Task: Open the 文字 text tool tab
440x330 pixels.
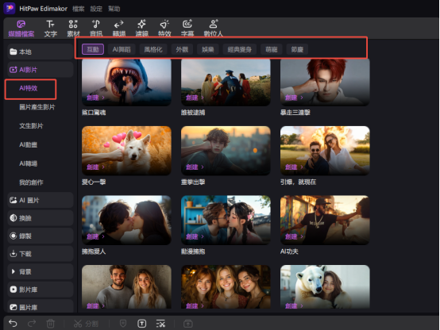Action: 51,29
